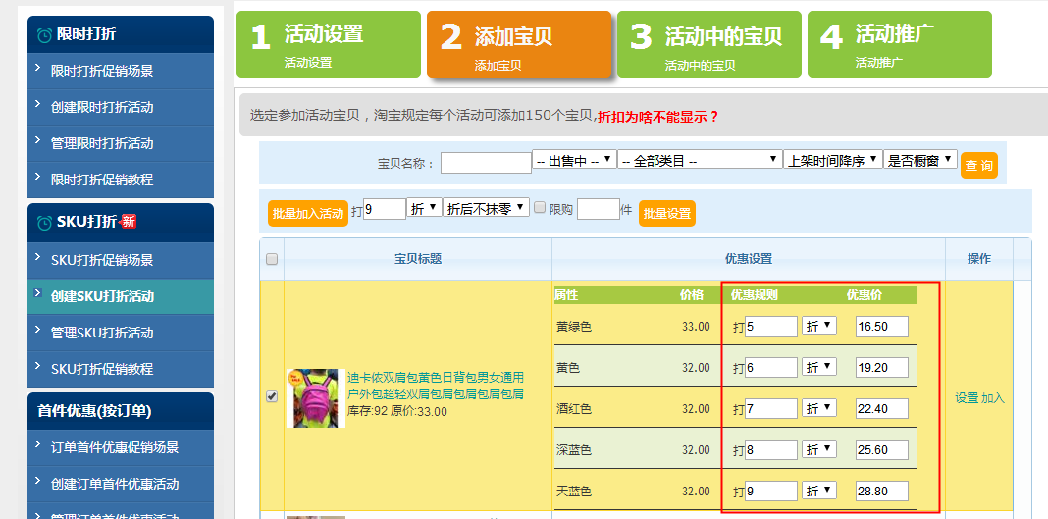
Task: Click the 优惠设置 column header
Action: [x=749, y=259]
